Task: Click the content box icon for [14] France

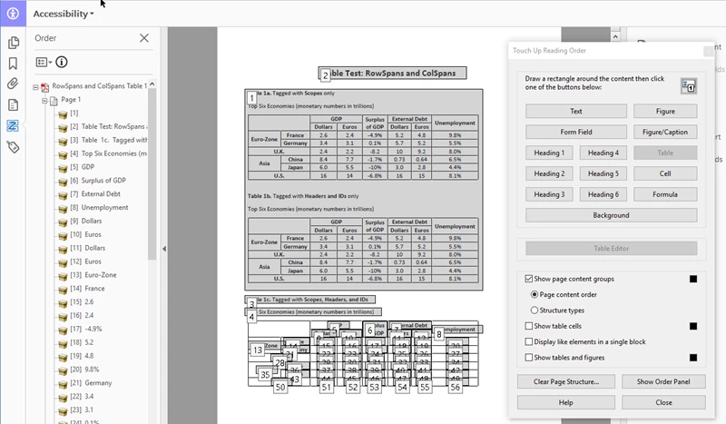Action: 63,289
